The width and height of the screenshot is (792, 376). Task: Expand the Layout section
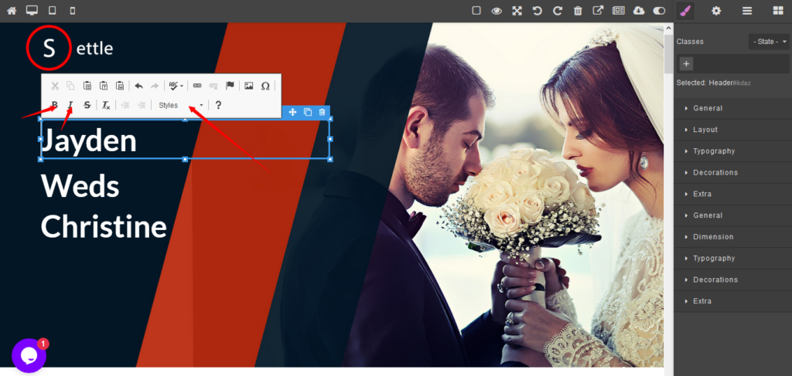tap(705, 130)
